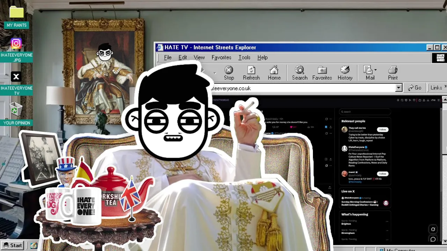447x251 pixels.
Task: Click mami profile avatar
Action: click(x=344, y=173)
